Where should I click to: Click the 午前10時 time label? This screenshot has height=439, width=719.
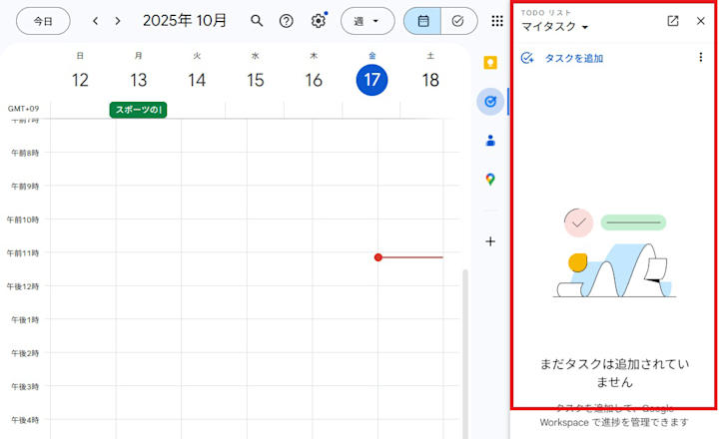click(x=23, y=219)
